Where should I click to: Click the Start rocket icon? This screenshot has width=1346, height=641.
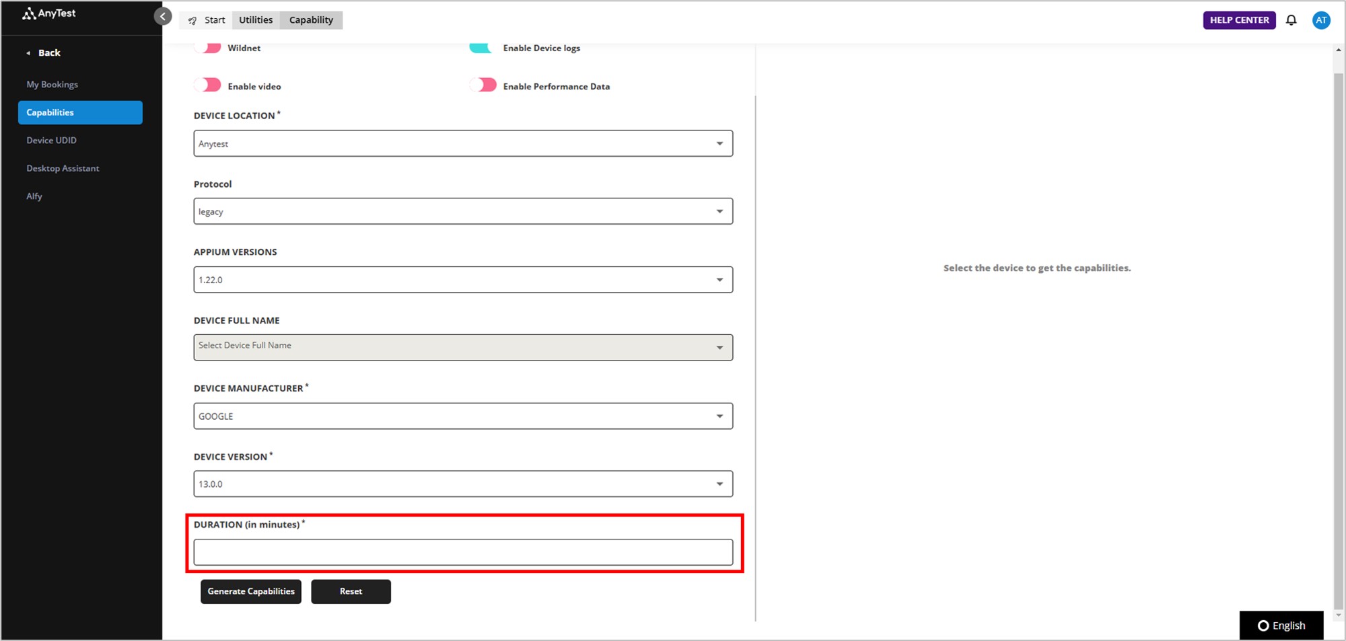[x=192, y=20]
